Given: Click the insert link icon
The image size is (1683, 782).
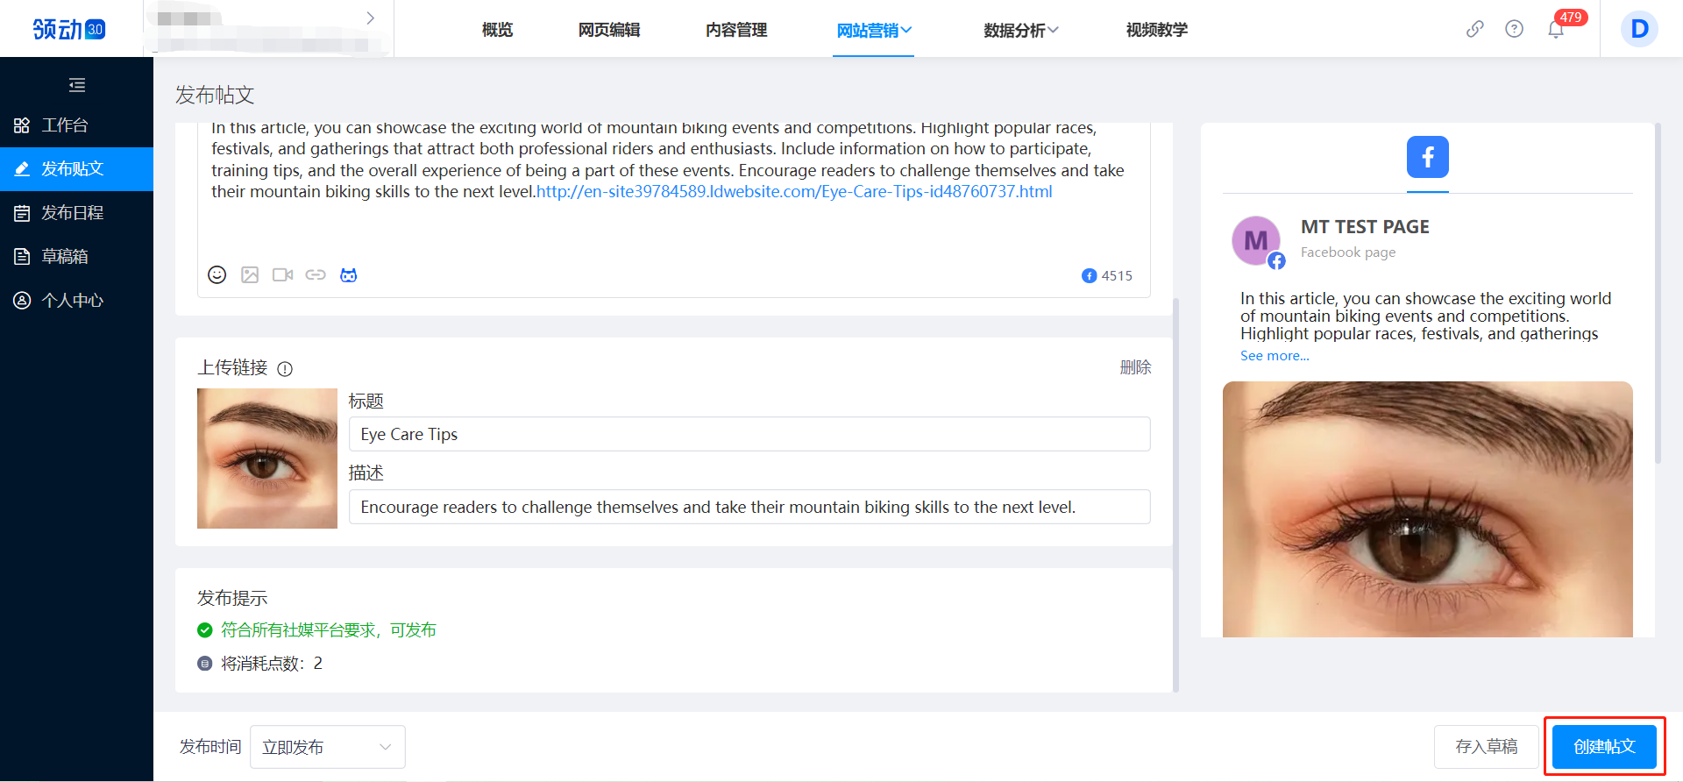Looking at the screenshot, I should (x=316, y=275).
